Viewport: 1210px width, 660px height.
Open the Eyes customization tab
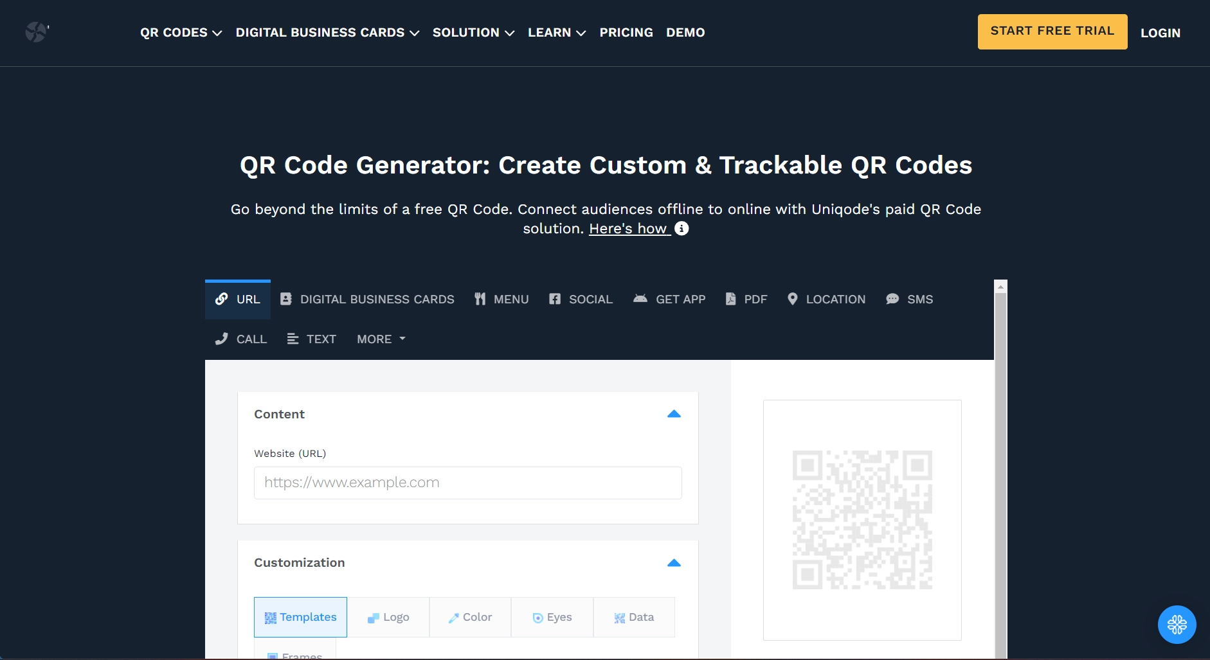552,617
